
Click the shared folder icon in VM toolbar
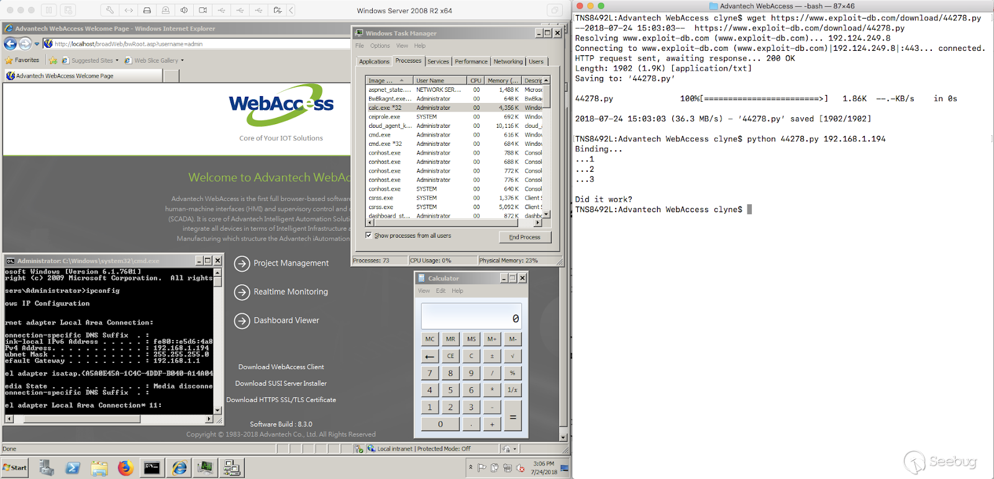point(277,10)
